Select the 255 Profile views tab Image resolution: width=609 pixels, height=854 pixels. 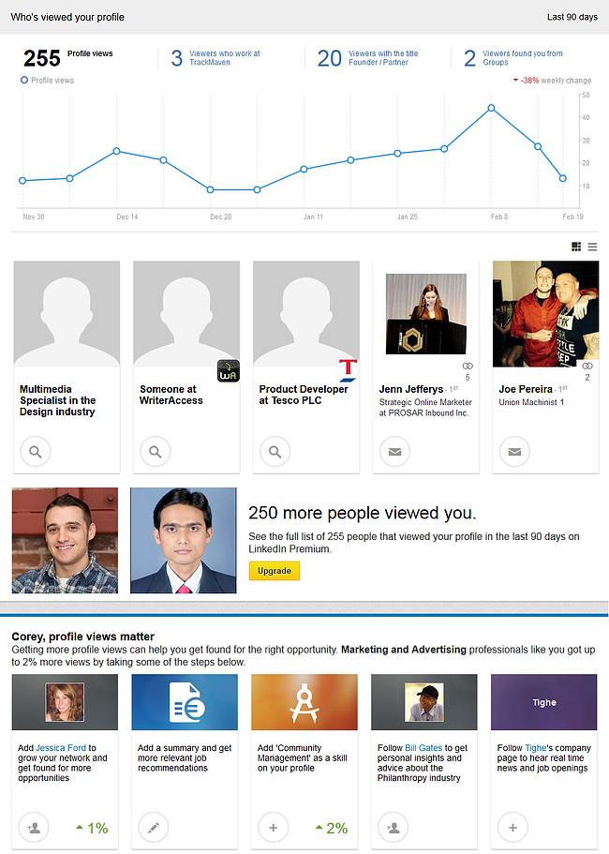68,58
